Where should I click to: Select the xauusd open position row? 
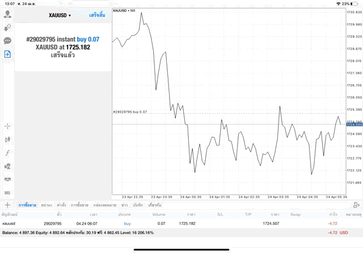point(181,224)
